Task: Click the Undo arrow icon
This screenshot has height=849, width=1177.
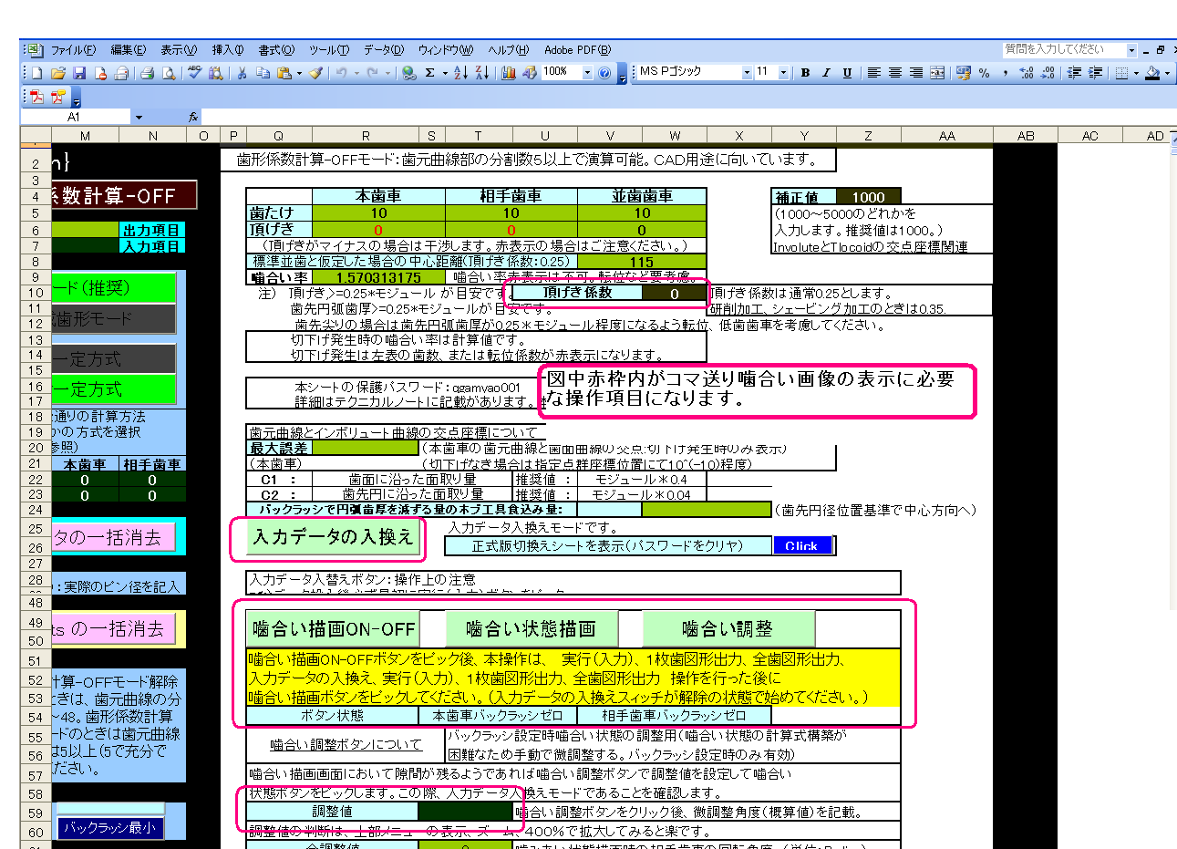Action: point(340,73)
